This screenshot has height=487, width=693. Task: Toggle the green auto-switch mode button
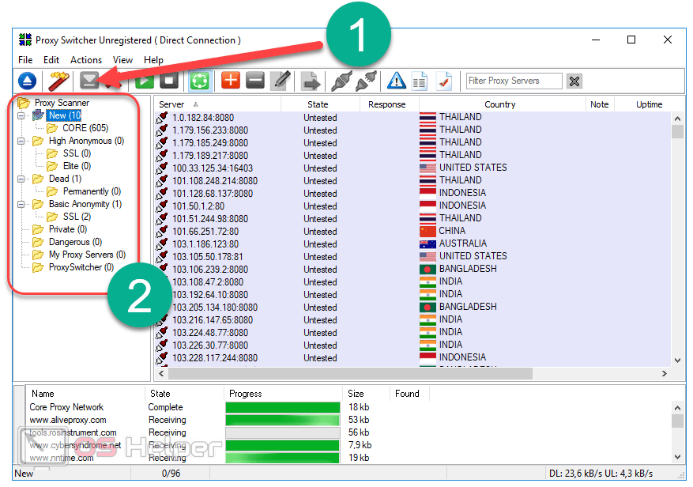click(199, 81)
